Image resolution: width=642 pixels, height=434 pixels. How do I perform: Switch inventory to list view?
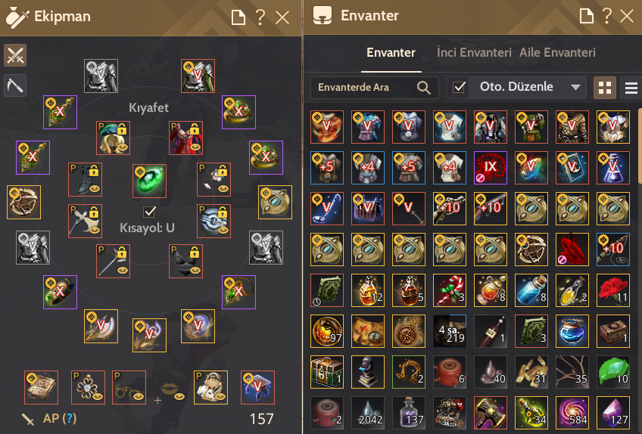pos(631,88)
